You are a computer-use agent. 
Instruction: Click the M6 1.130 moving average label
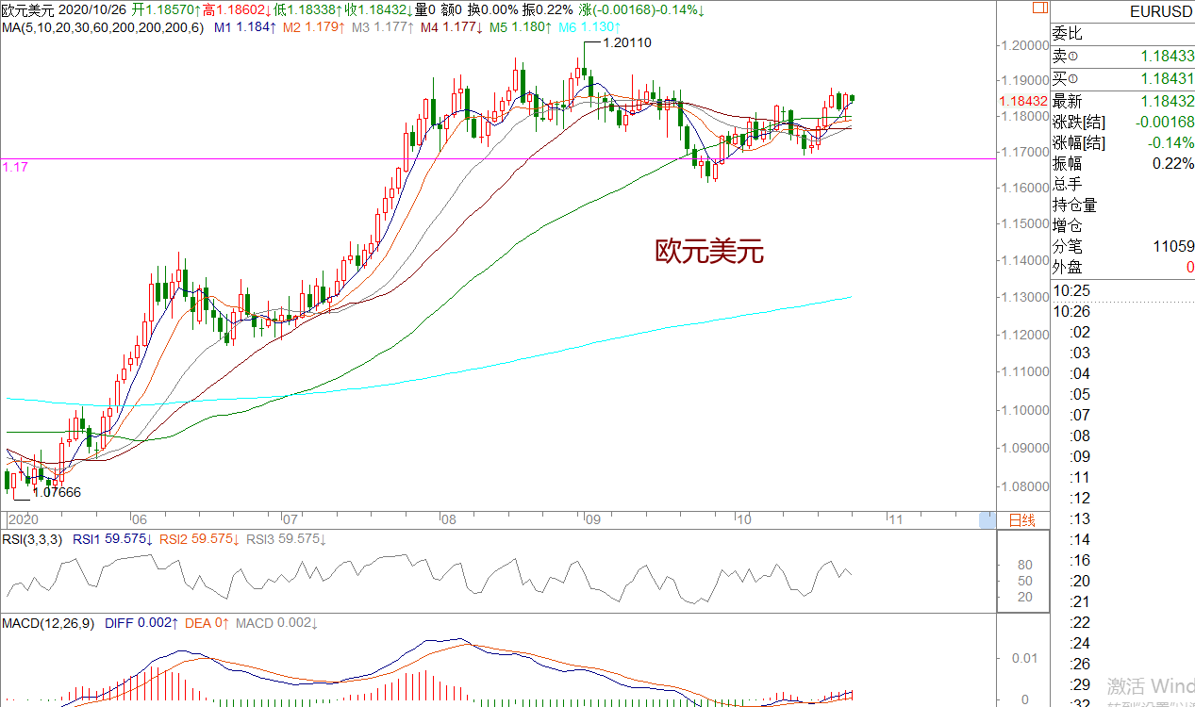tap(589, 27)
